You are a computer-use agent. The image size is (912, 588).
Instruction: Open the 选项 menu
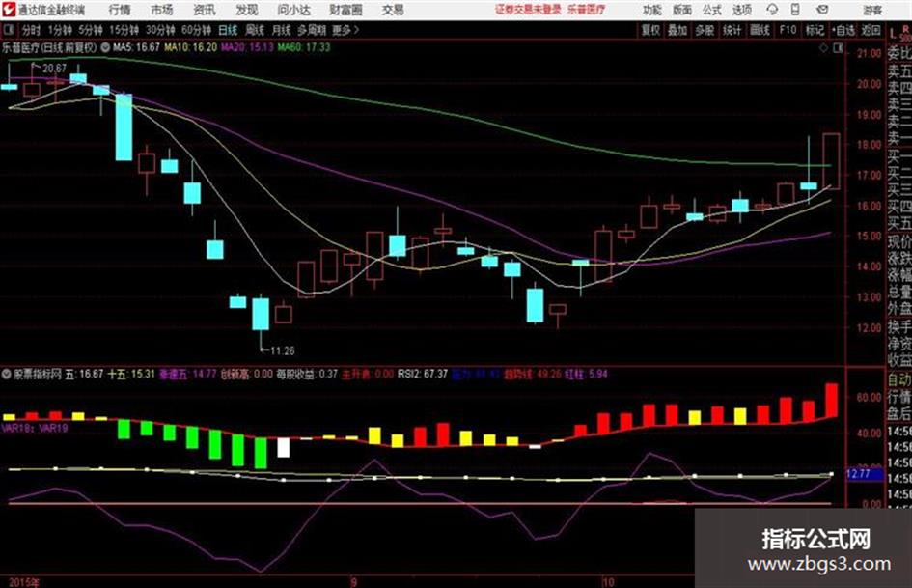point(742,10)
